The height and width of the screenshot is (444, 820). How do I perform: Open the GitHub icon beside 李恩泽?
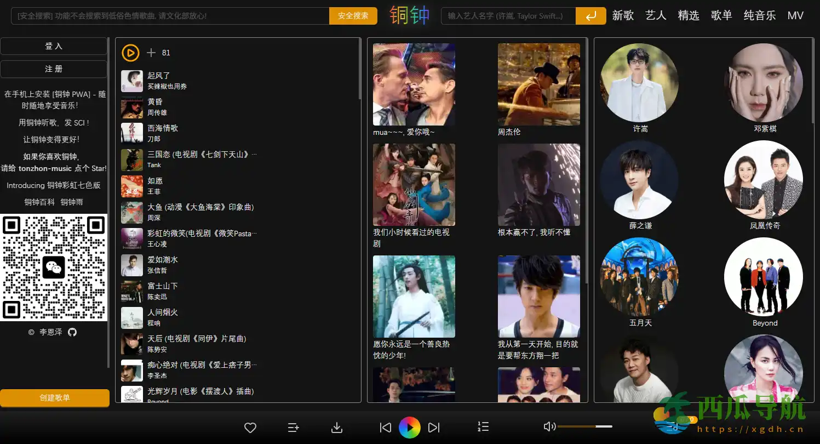click(x=72, y=332)
